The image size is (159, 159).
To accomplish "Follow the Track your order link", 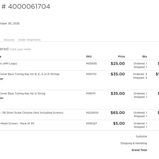I will (x=20, y=49).
